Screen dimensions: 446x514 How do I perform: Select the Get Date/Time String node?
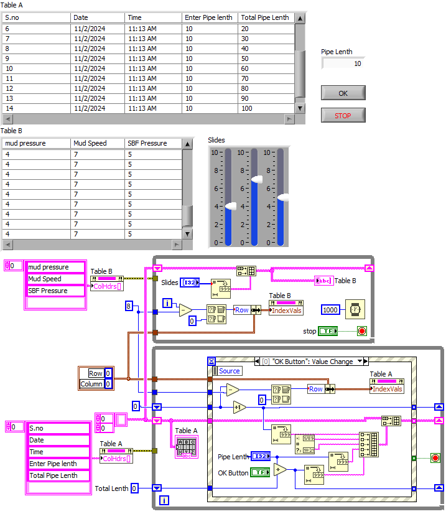305,444
